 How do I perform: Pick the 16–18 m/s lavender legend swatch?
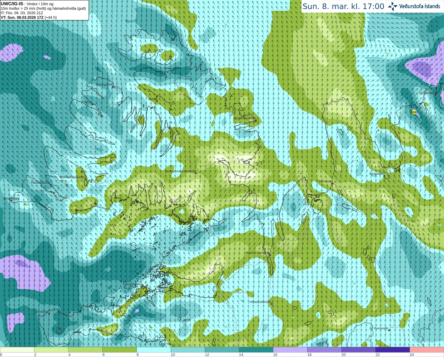click(x=290, y=350)
